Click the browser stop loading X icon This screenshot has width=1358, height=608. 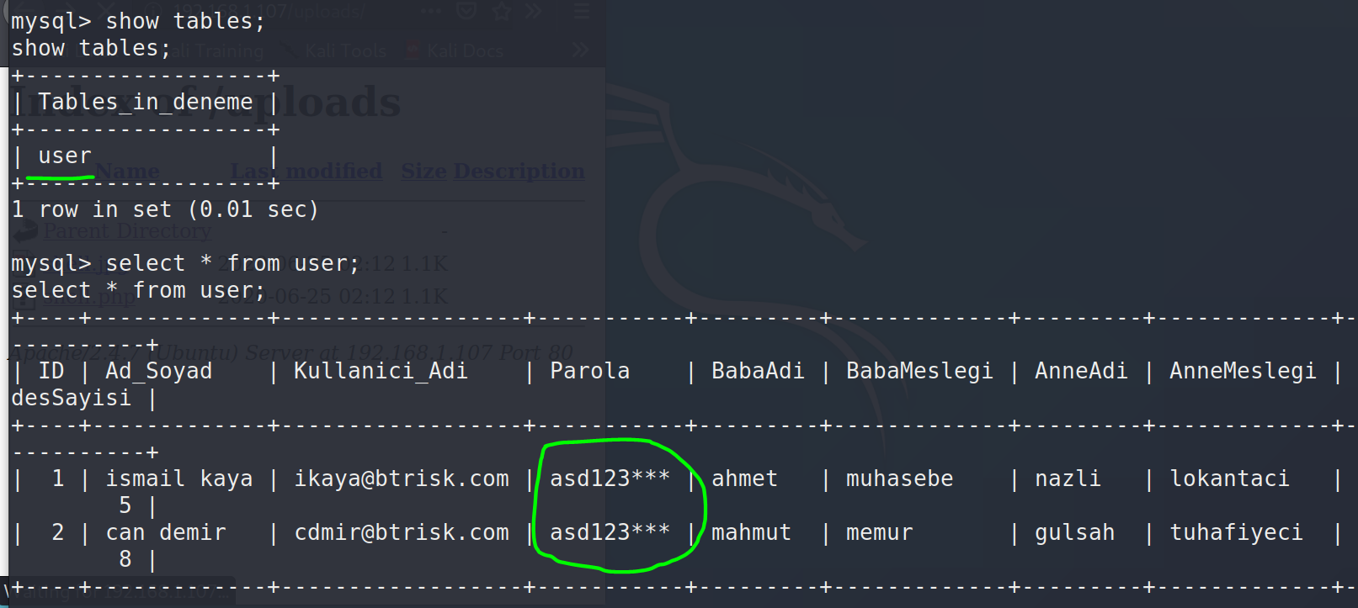(x=108, y=11)
